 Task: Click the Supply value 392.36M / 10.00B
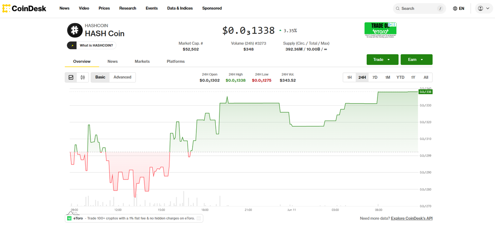tap(306, 49)
